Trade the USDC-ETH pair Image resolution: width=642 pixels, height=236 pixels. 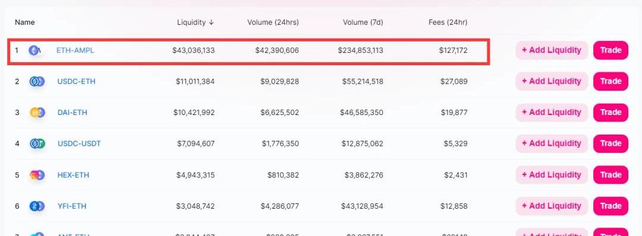610,81
